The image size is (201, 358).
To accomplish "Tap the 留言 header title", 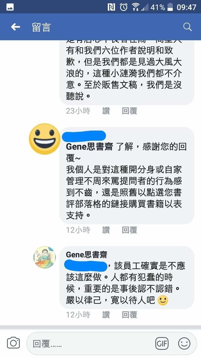I will point(41,27).
